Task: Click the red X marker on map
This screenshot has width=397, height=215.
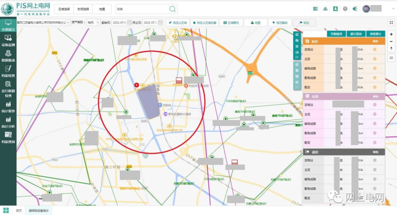Action: (x=137, y=85)
